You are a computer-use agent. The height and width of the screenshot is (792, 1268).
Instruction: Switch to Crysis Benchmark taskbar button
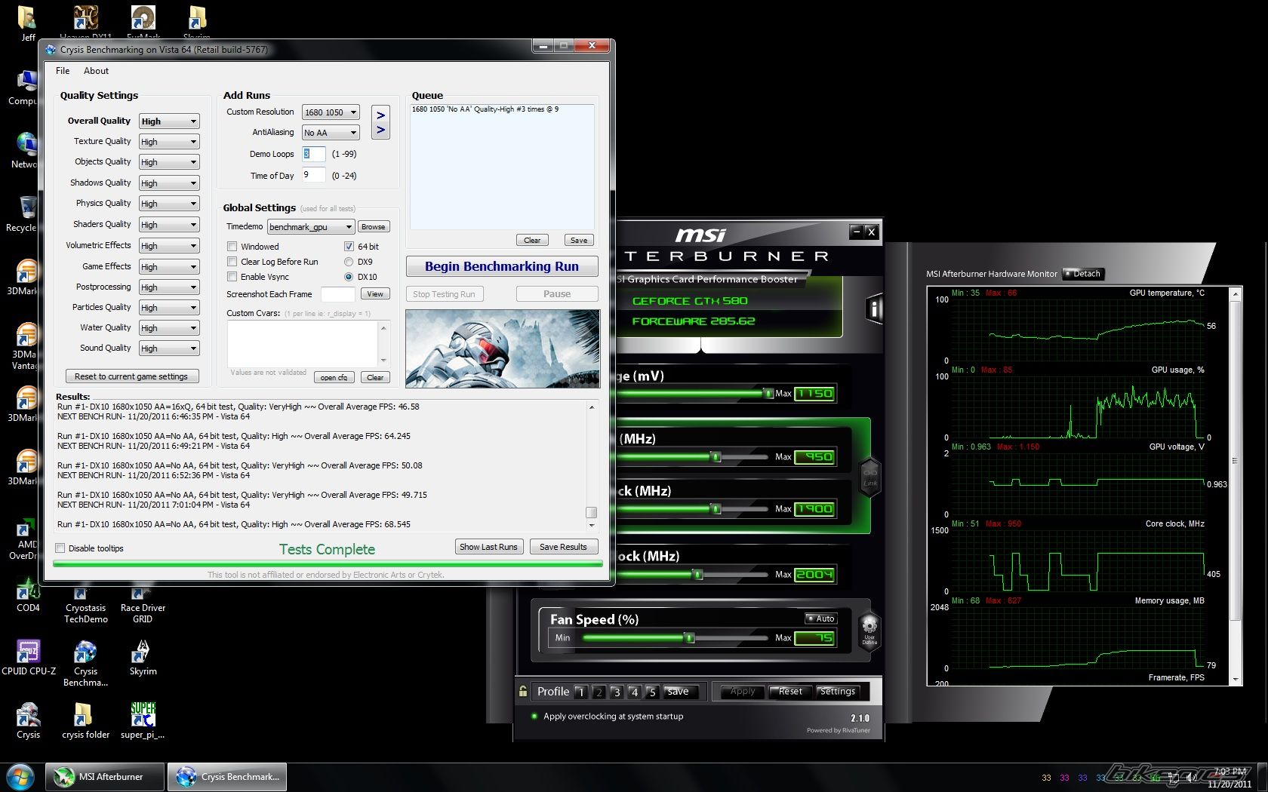(x=226, y=777)
